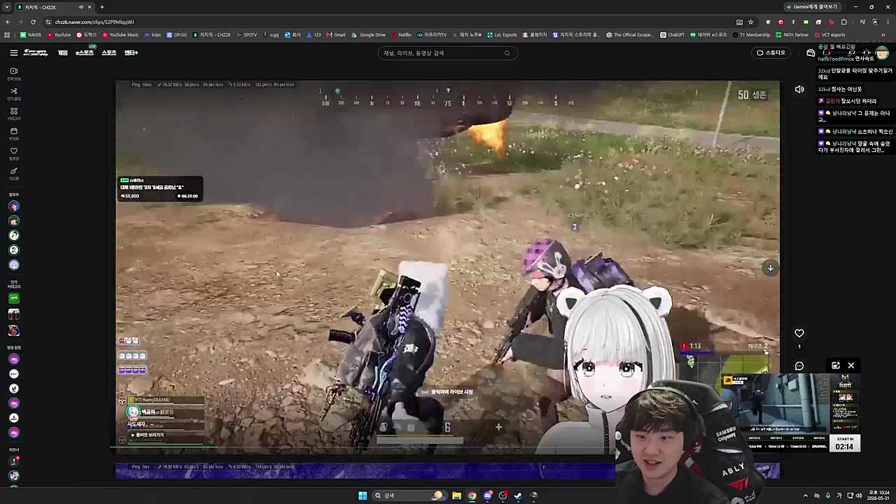This screenshot has height=504, width=896.
Task: Show tab list dropdown in Chrome
Action: click(x=7, y=7)
